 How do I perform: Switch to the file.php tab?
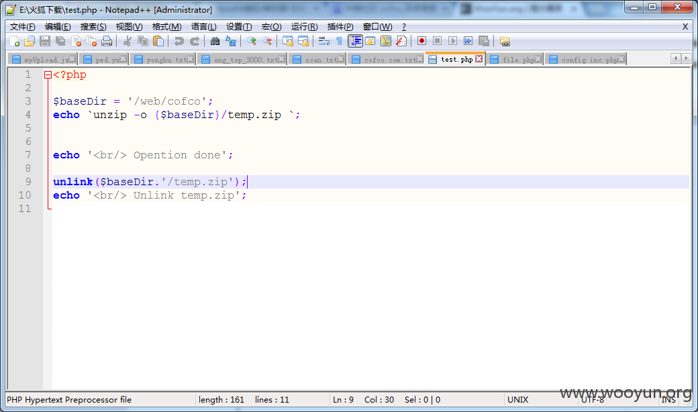point(515,60)
